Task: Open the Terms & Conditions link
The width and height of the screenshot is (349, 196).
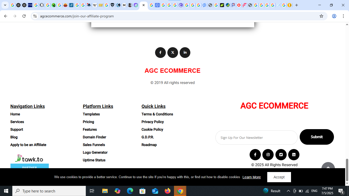Action: click(x=157, y=114)
